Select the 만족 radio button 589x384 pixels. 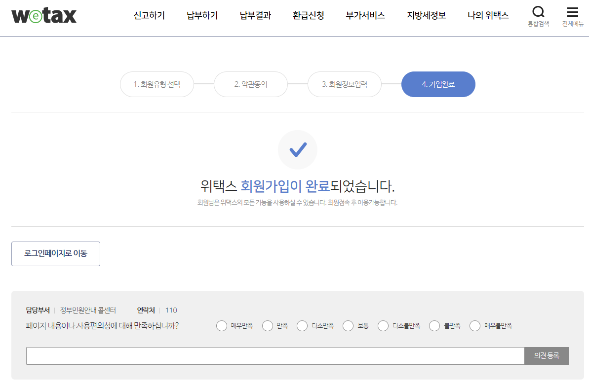(x=268, y=326)
